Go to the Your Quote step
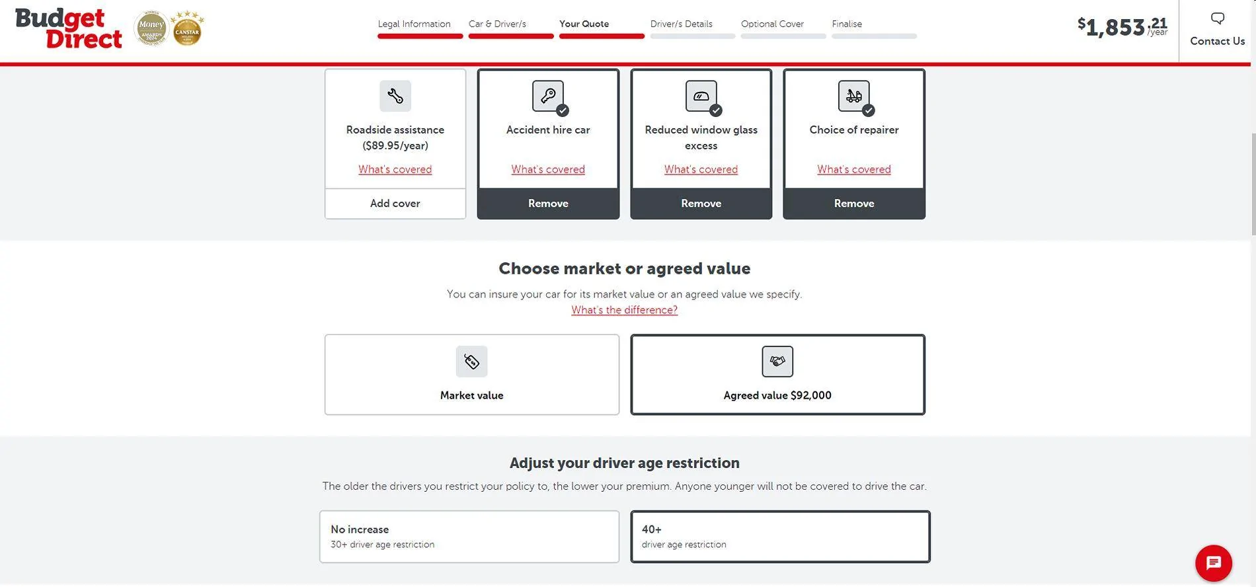1256x587 pixels. 602,28
